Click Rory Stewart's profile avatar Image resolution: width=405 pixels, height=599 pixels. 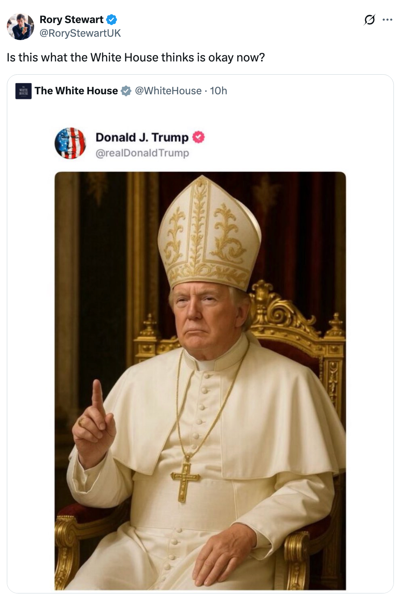click(x=21, y=26)
